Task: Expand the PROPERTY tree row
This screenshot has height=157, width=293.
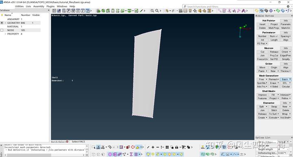Action: [5, 34]
